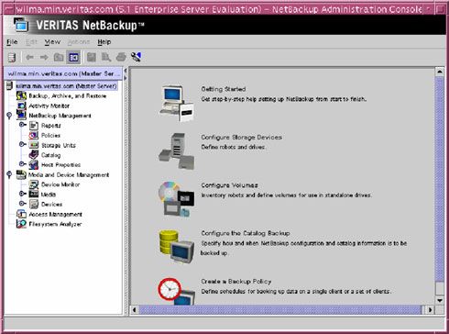Click the Backup Policy clock icon
This screenshot has width=449, height=334.
176,291
